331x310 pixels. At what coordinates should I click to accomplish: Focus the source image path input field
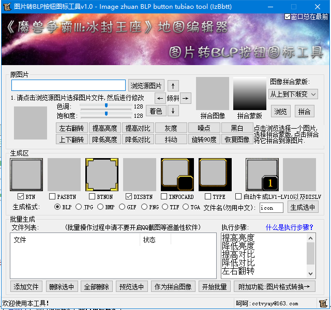68,85
